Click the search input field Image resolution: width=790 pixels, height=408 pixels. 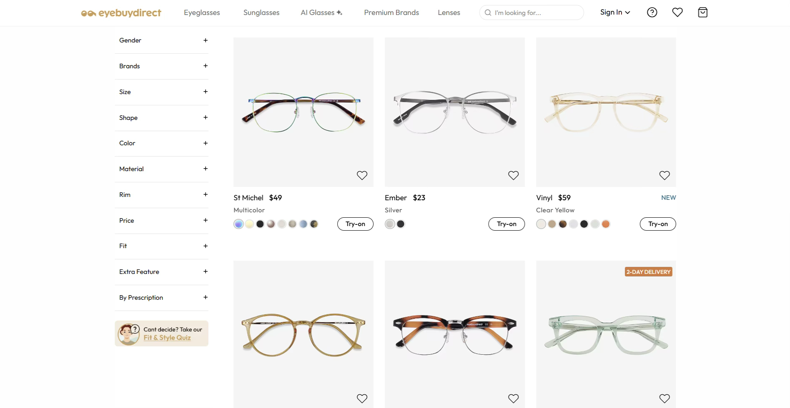pos(536,13)
